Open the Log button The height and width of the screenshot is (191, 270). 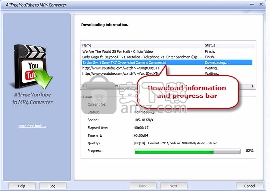click(x=53, y=186)
